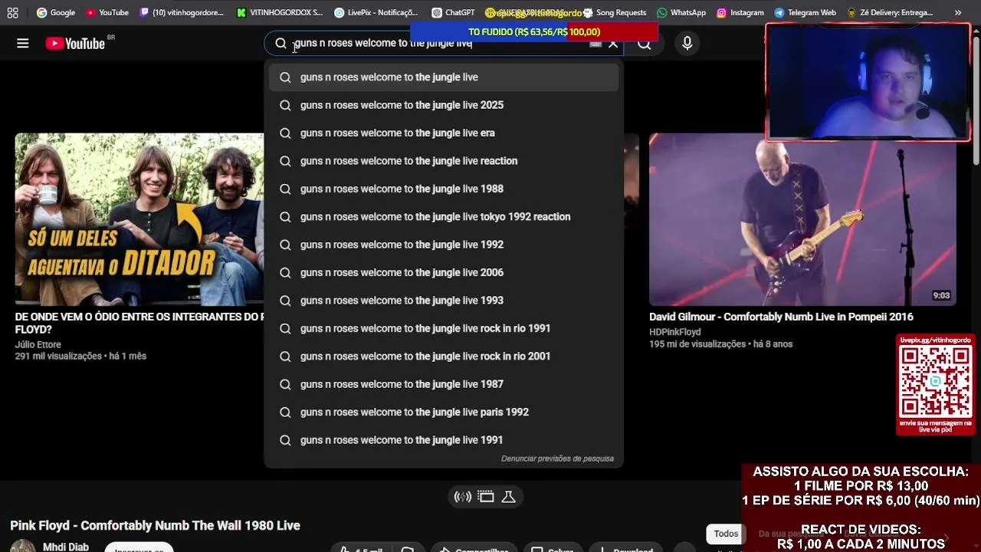Click the 'TO FUDIDO' donation goal bar

tap(534, 31)
